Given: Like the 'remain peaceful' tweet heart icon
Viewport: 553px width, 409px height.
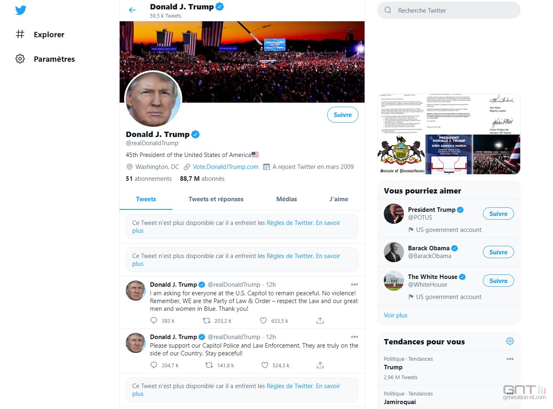Looking at the screenshot, I should [263, 321].
